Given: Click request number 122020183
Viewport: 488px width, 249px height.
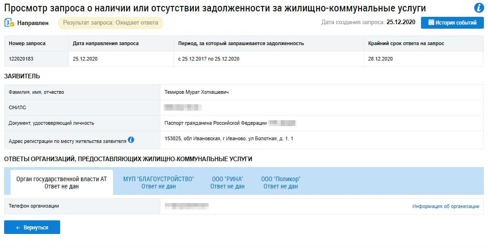Looking at the screenshot, I should point(21,59).
